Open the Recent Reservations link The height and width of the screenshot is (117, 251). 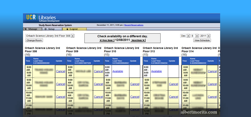tap(134, 25)
